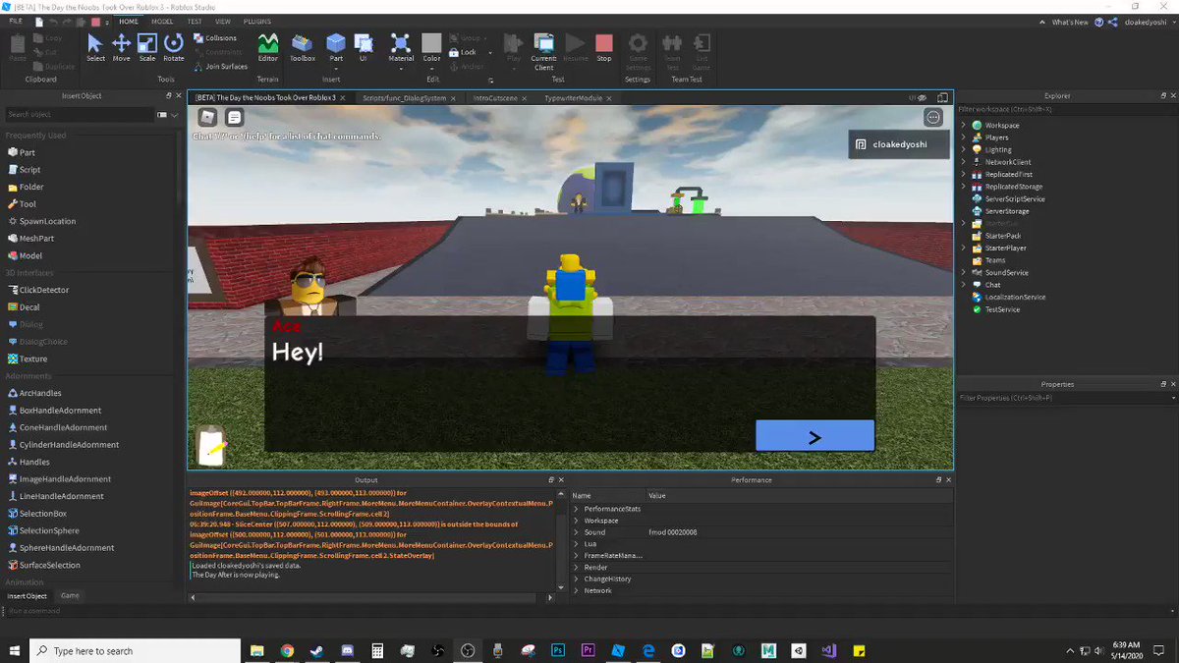Toggle Join Surfaces option

click(x=220, y=67)
